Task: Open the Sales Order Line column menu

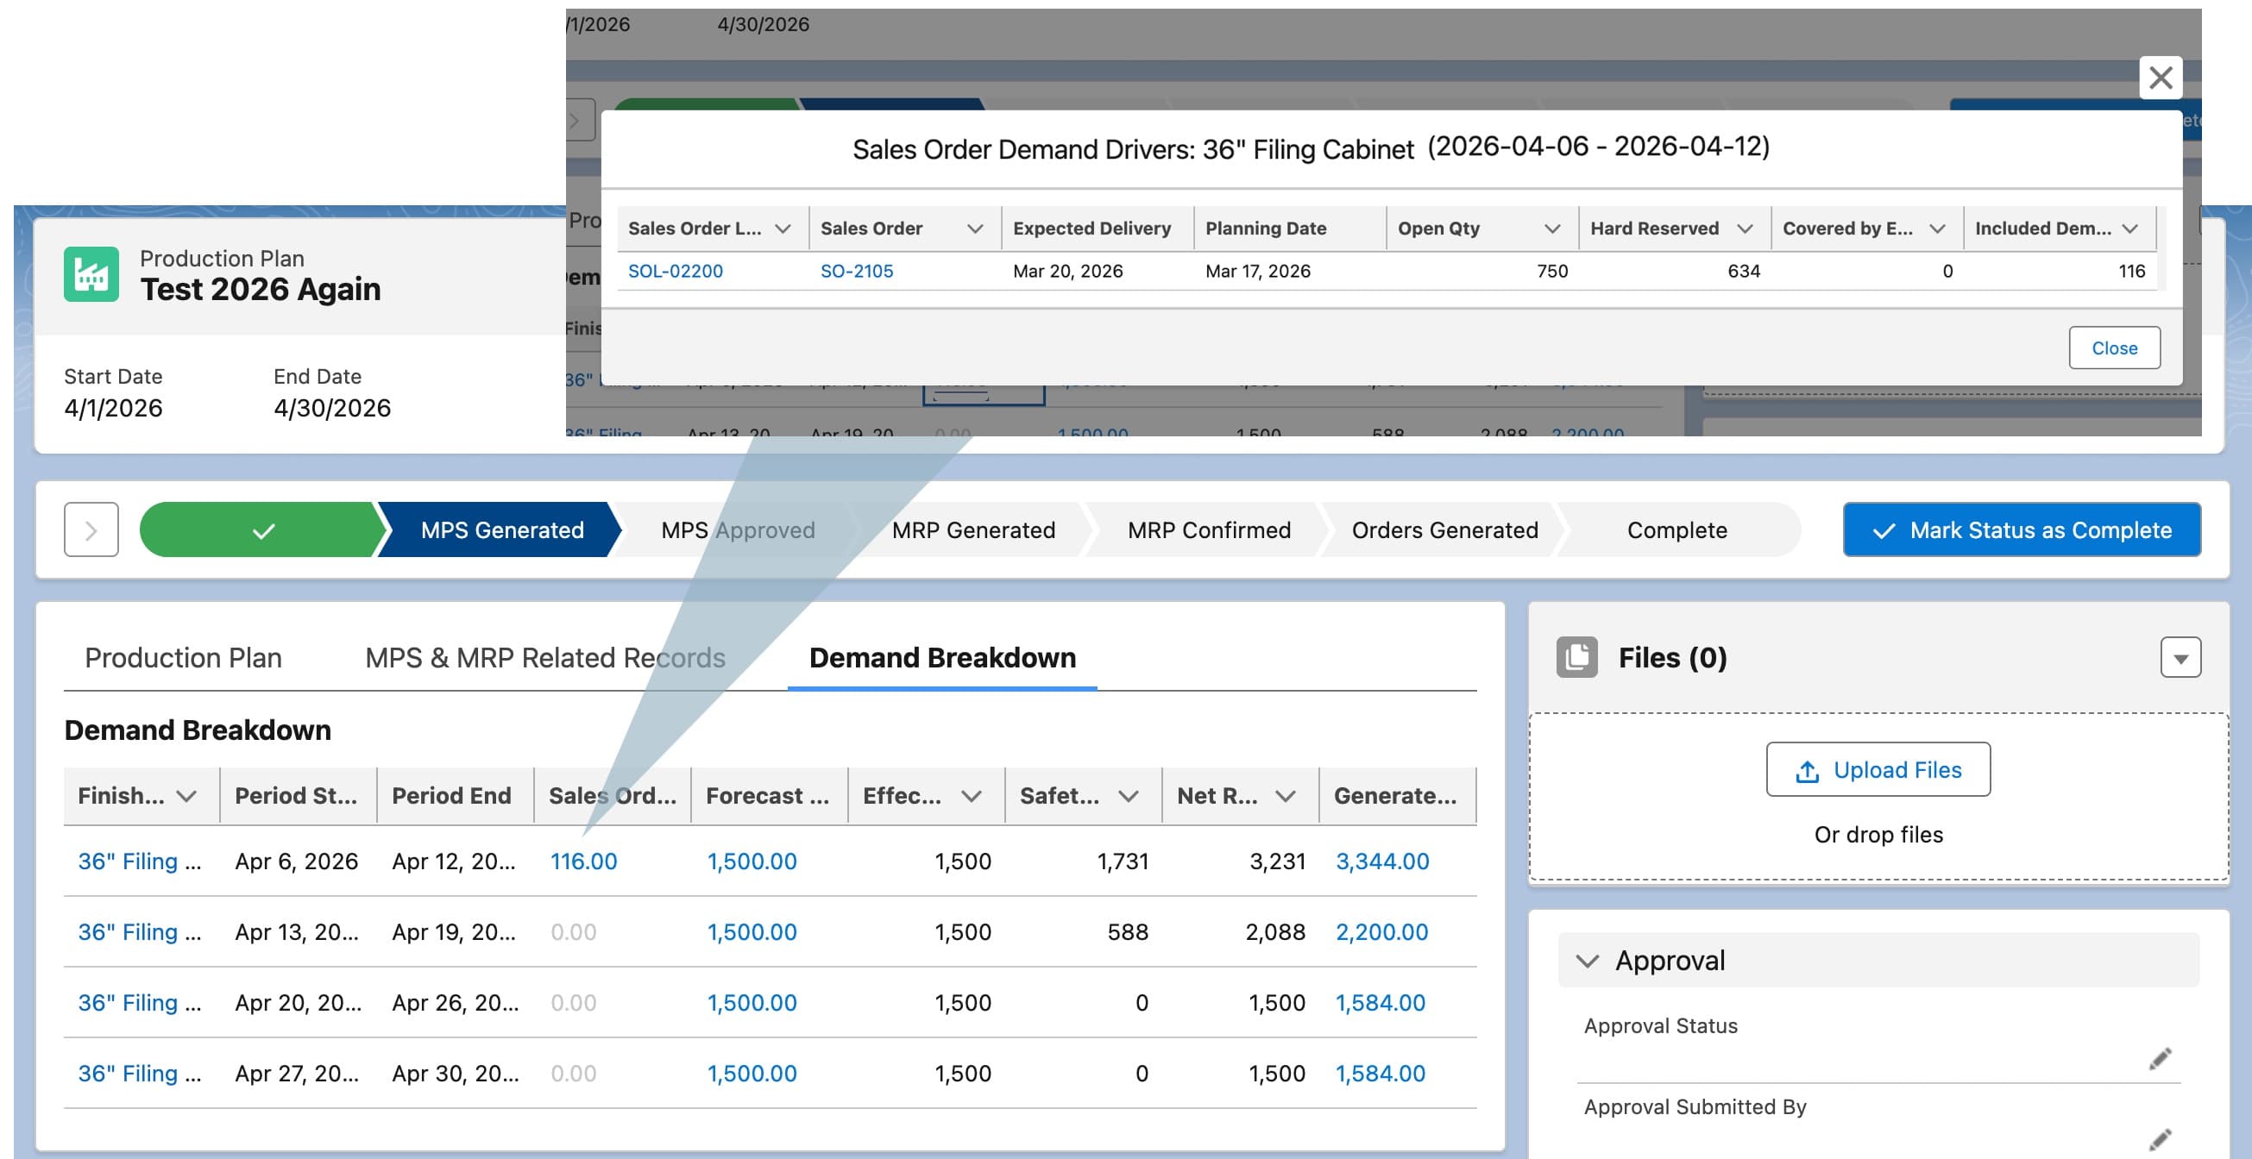Action: 783,229
